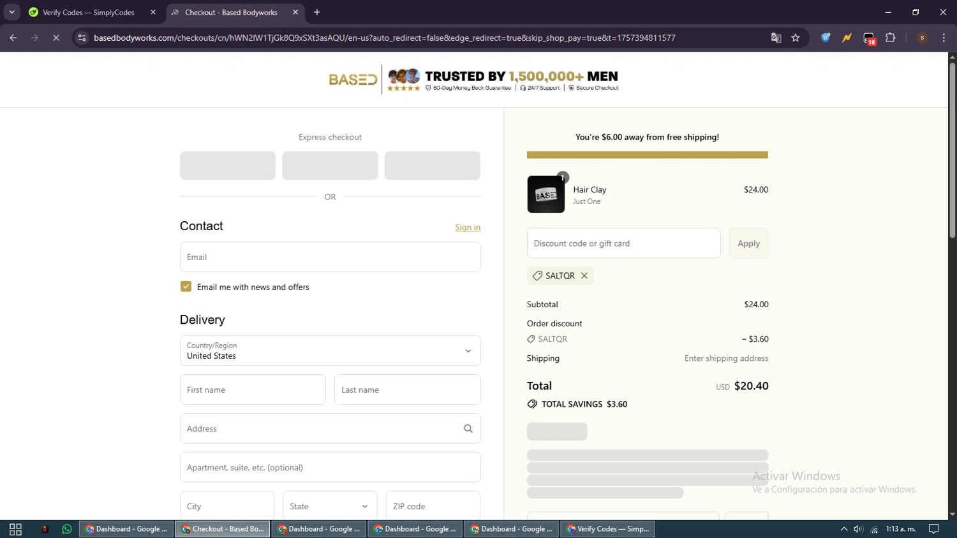Click the Sign in link
Screen dimensions: 957x538
click(x=468, y=228)
